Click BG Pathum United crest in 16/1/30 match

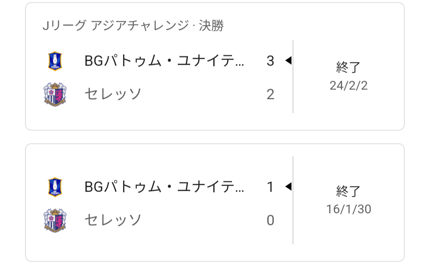tap(55, 187)
